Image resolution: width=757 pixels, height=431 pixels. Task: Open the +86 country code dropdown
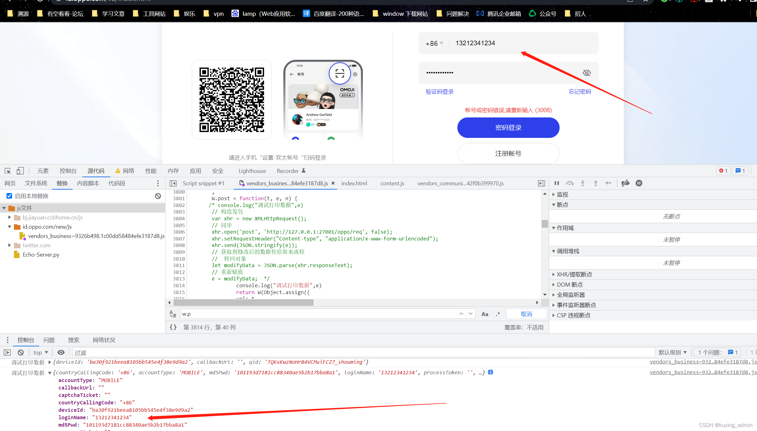434,43
